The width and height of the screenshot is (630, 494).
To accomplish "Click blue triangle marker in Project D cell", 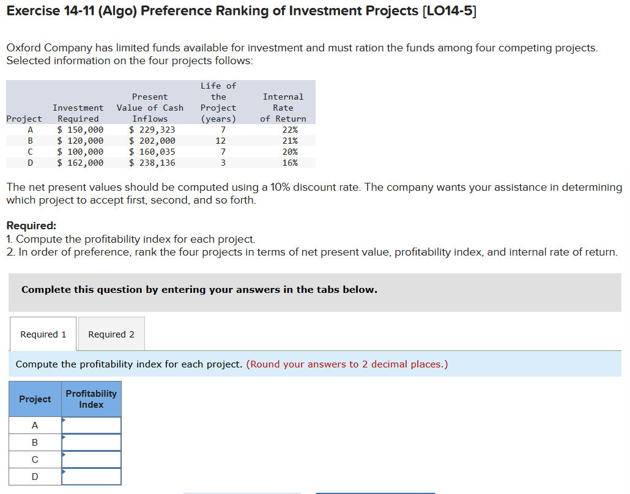I will pyautogui.click(x=64, y=471).
